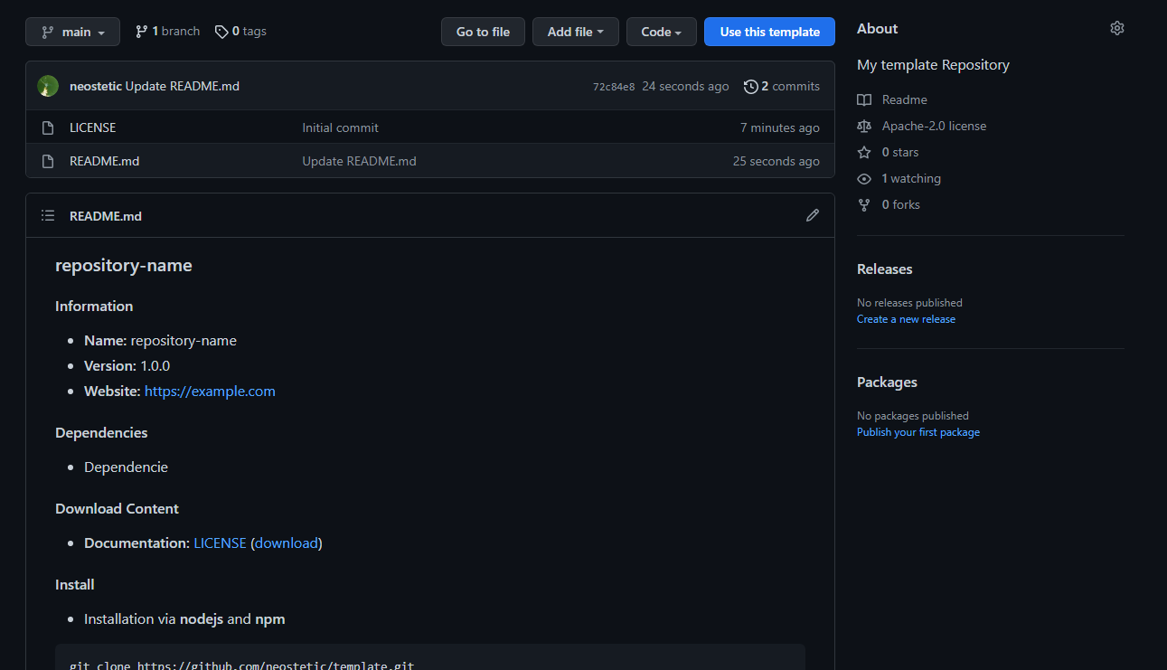
Task: Click the fork icon next to 0 forks
Action: (x=864, y=204)
